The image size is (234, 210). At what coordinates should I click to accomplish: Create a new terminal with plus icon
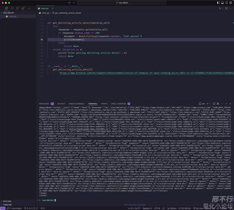(208, 104)
